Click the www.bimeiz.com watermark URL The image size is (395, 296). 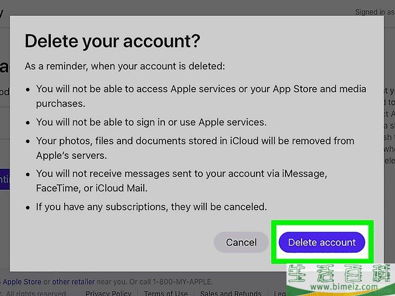(x=344, y=286)
